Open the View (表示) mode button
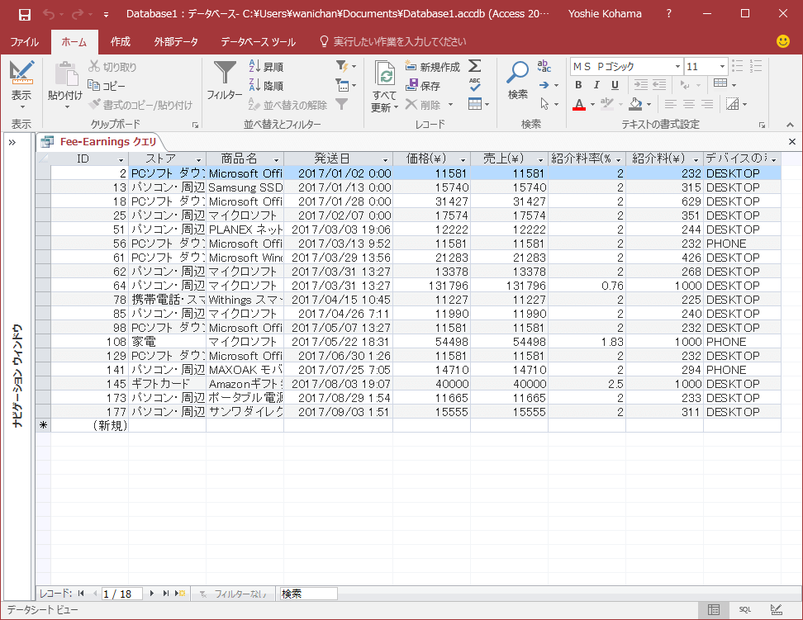The image size is (803, 620). pos(21,86)
